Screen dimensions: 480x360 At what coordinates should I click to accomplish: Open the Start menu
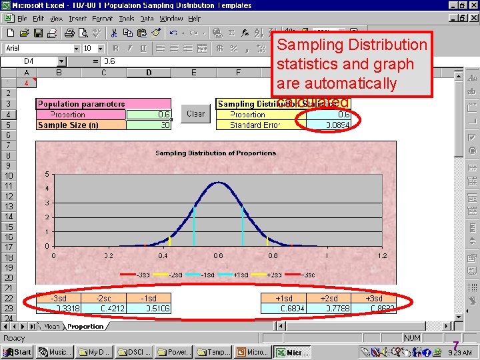(x=17, y=352)
